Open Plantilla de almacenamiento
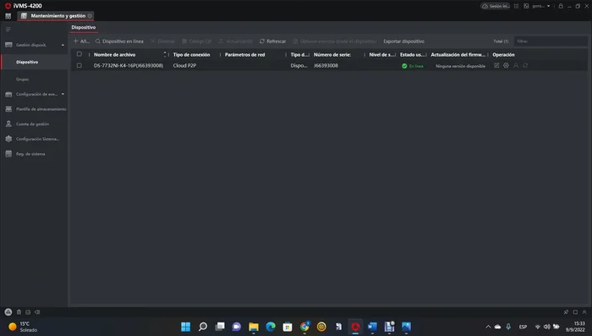 tap(41, 109)
